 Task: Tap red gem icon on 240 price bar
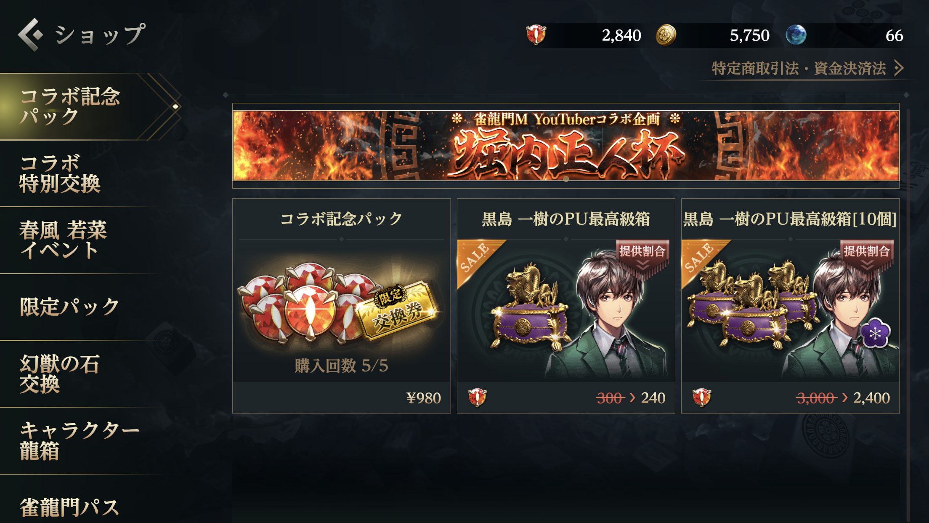click(477, 398)
